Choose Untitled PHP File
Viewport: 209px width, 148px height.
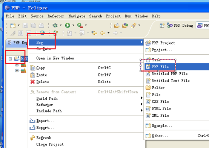click(x=177, y=74)
